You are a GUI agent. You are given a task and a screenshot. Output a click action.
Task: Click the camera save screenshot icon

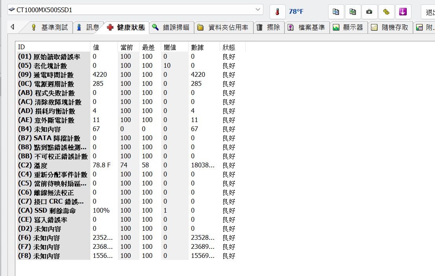(369, 12)
